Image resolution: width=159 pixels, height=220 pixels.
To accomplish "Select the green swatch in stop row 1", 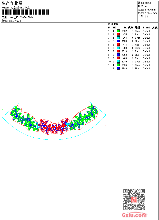I will (x=118, y=31).
